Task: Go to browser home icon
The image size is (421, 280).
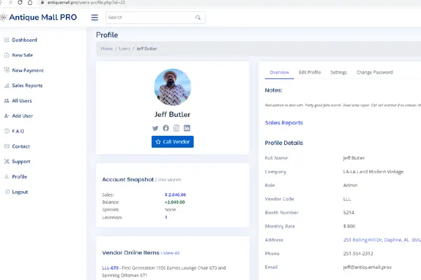Action: coord(30,2)
